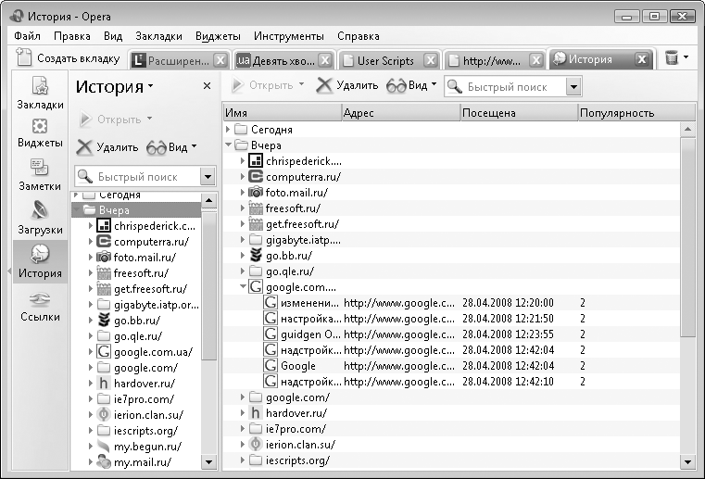This screenshot has width=705, height=479.
Task: Open left panel quick search dropdown arrow
Action: [208, 176]
